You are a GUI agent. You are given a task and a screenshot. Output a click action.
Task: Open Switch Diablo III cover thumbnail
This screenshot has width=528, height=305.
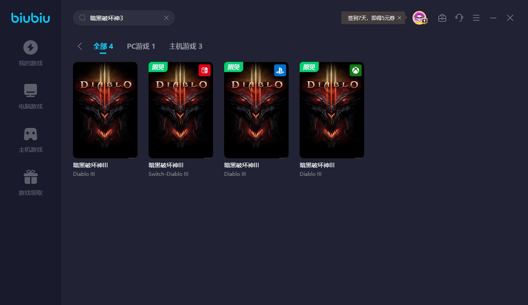coord(181,110)
